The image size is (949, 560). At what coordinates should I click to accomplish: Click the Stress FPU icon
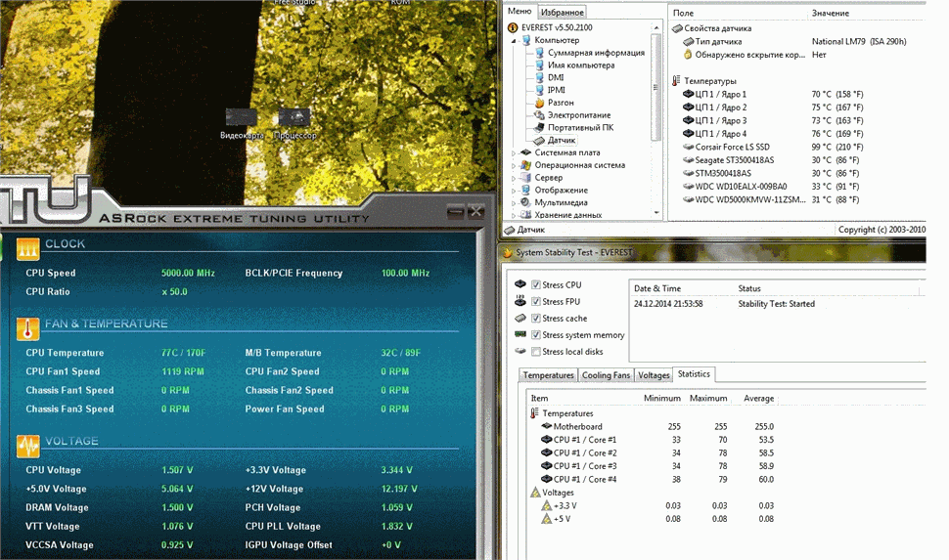click(x=520, y=301)
